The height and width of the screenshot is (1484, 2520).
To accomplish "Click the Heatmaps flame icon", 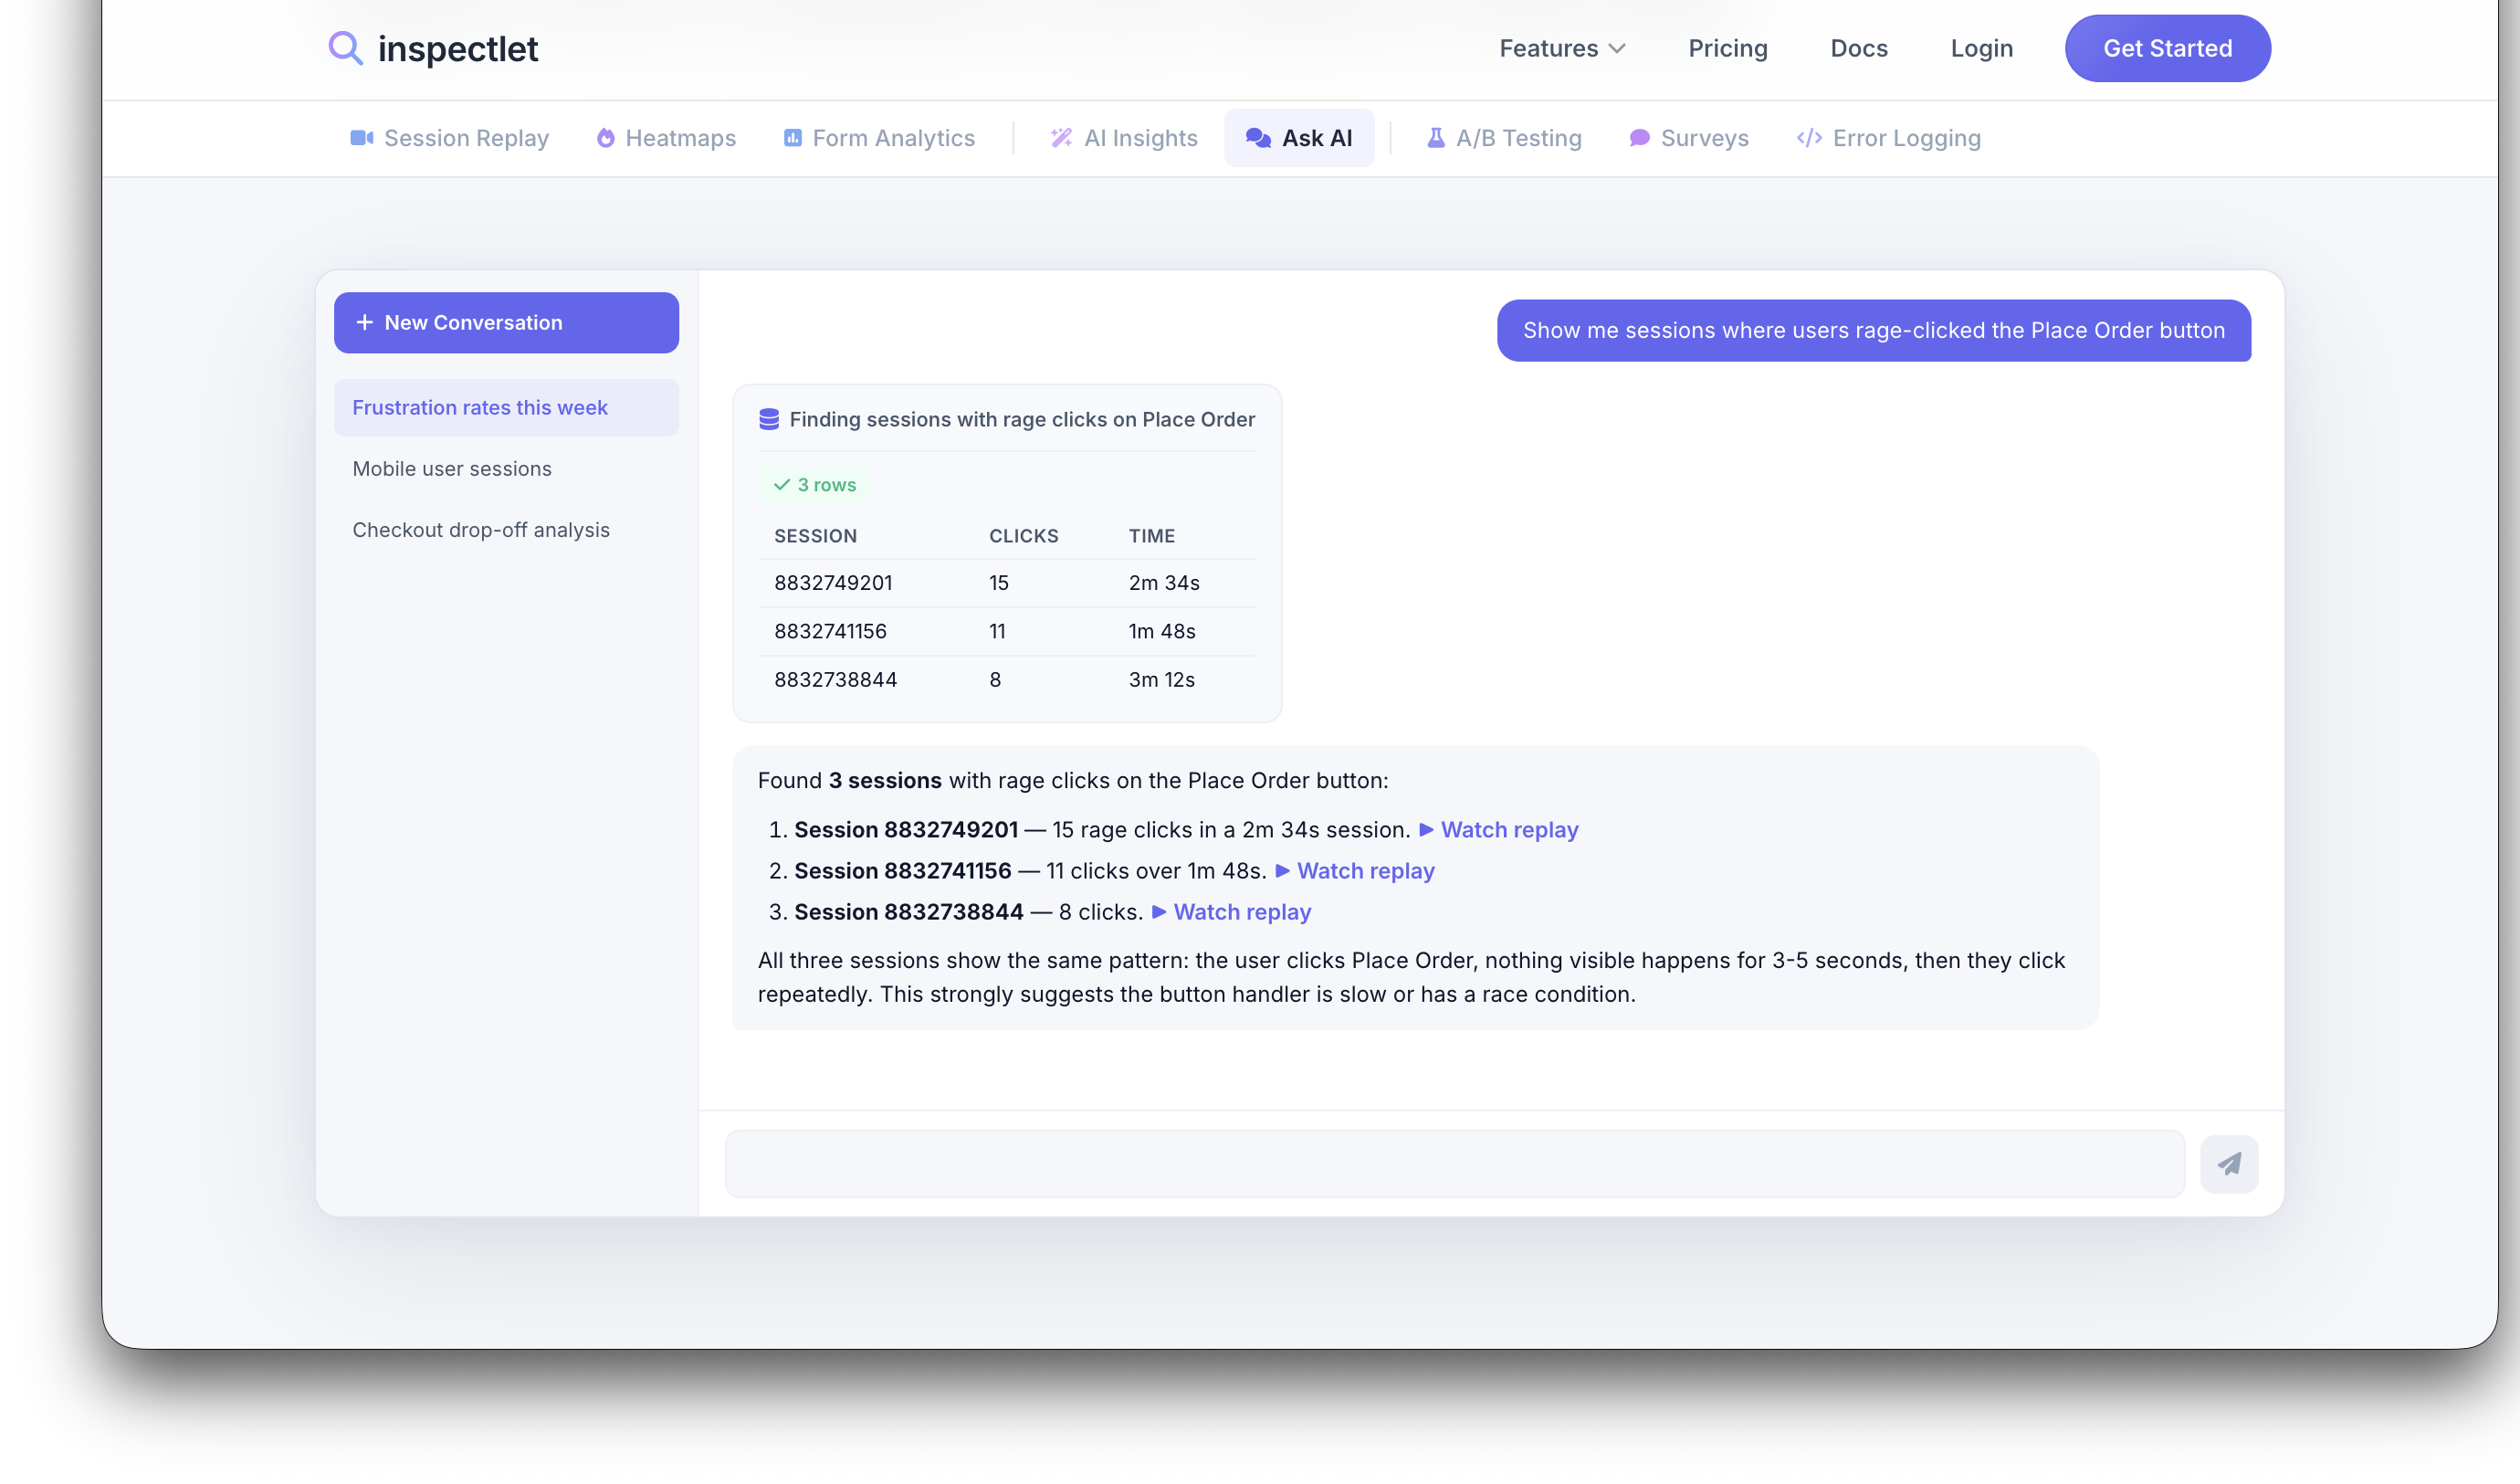I will click(605, 137).
